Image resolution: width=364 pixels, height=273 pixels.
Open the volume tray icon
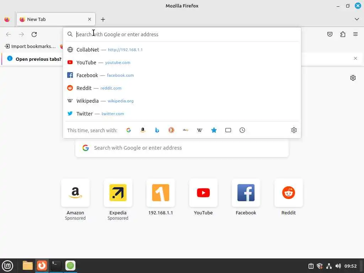pos(338,266)
